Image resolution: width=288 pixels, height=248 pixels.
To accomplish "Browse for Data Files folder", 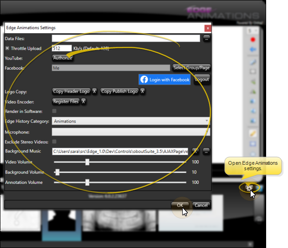I will (206, 39).
